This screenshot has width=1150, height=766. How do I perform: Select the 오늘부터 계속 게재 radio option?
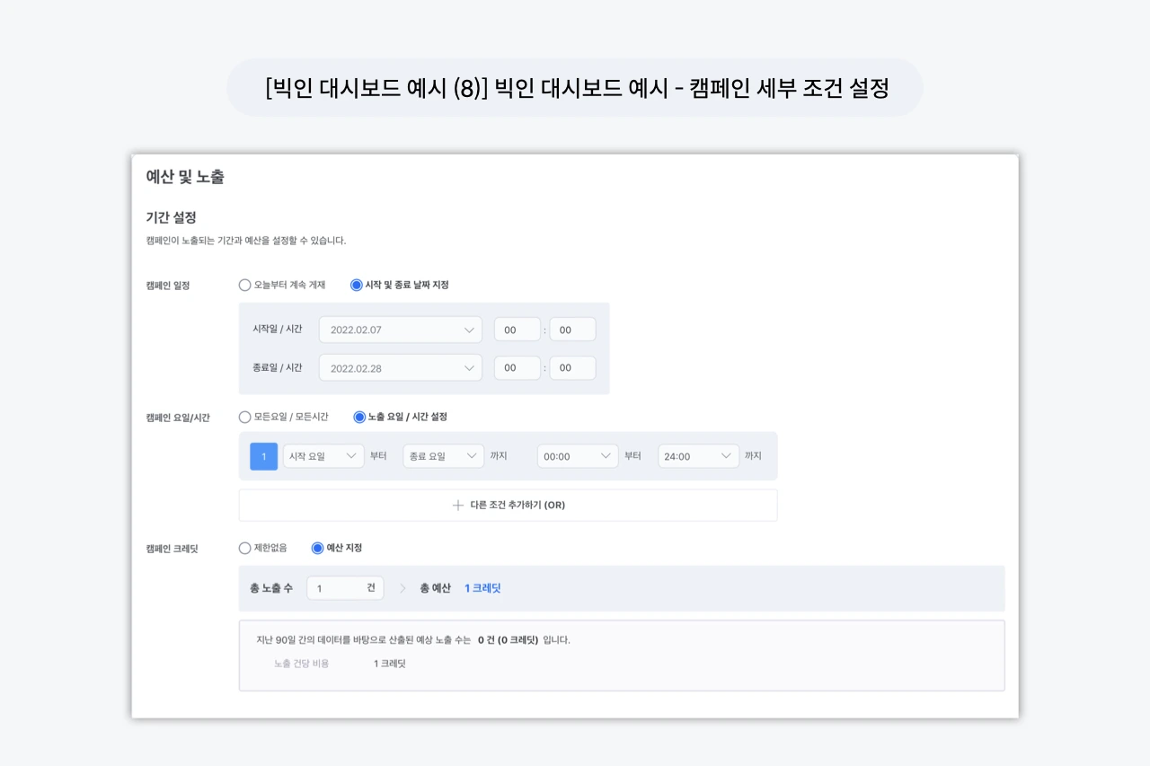click(x=244, y=285)
